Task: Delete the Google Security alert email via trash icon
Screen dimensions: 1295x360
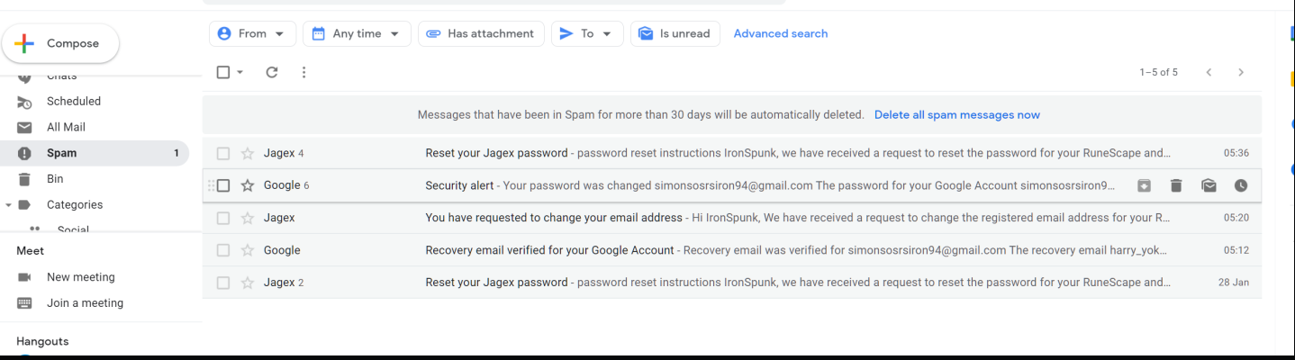Action: tap(1175, 185)
